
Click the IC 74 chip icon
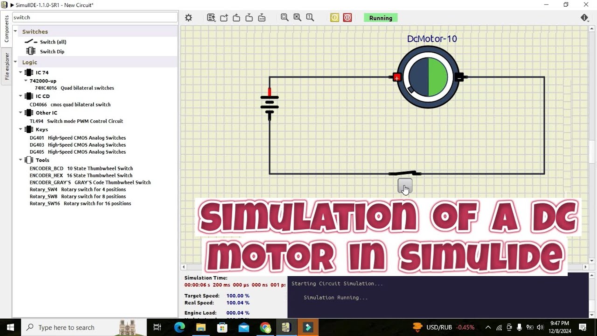29,72
